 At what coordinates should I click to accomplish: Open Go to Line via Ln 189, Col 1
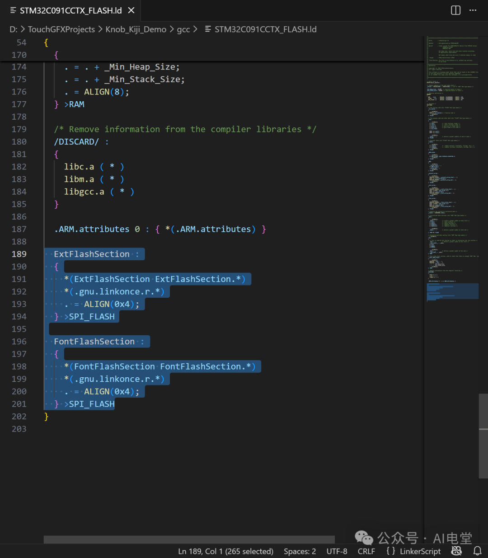point(225,551)
